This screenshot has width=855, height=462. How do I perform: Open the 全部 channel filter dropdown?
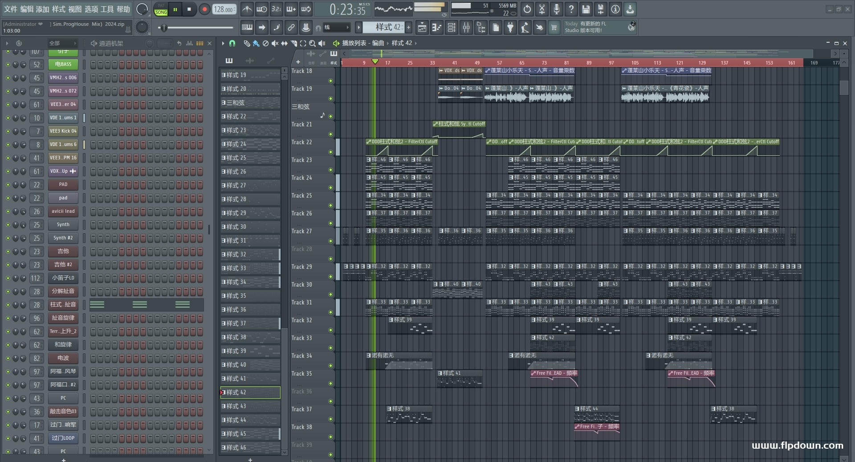point(62,43)
